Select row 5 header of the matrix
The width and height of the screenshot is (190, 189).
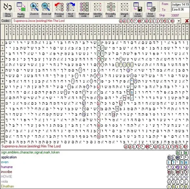click(x=2, y=65)
